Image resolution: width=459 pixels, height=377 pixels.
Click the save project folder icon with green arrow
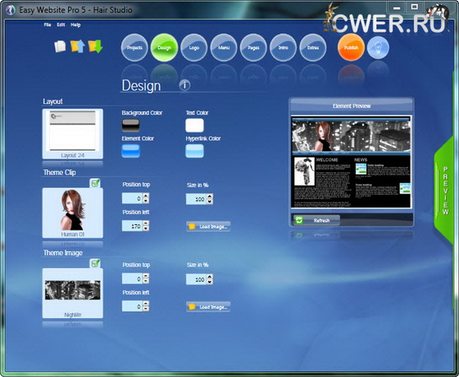pos(95,46)
